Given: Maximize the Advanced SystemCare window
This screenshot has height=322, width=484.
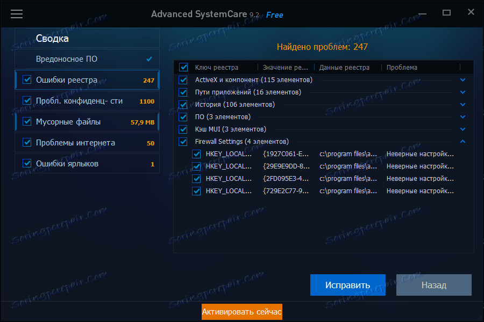Looking at the screenshot, I should coord(446,13).
